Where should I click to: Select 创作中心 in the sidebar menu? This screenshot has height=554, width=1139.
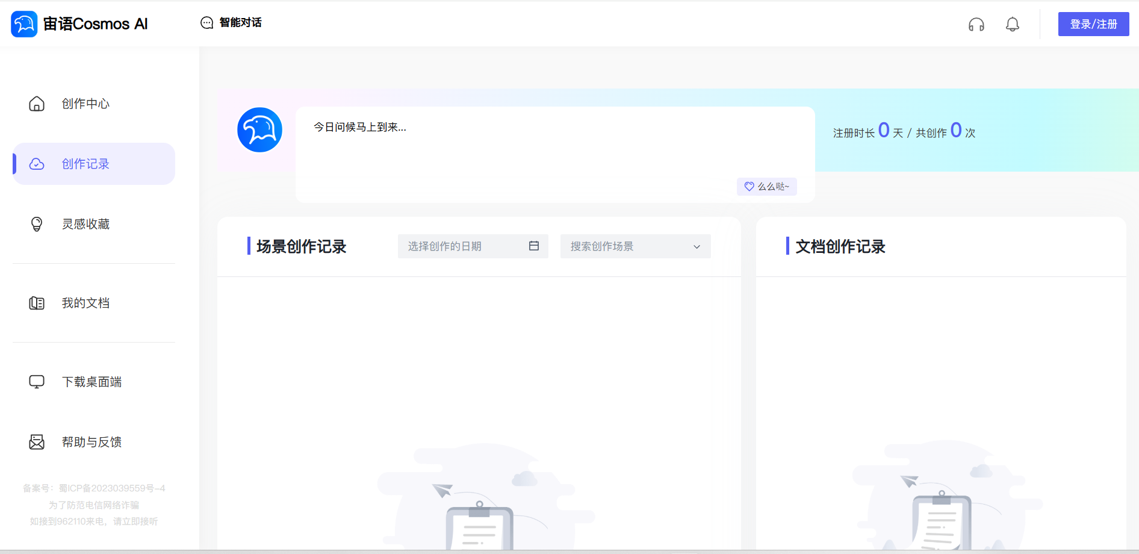click(x=94, y=104)
